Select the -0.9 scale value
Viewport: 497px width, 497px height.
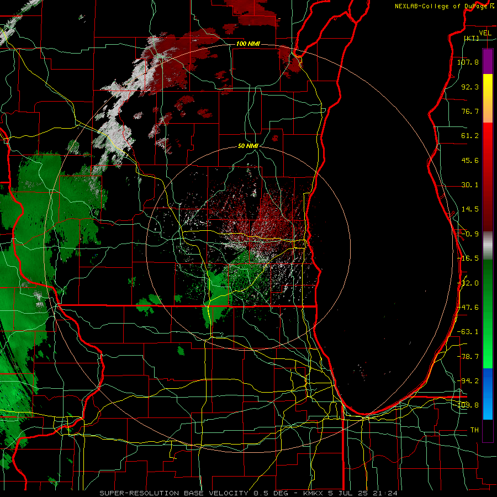click(470, 234)
